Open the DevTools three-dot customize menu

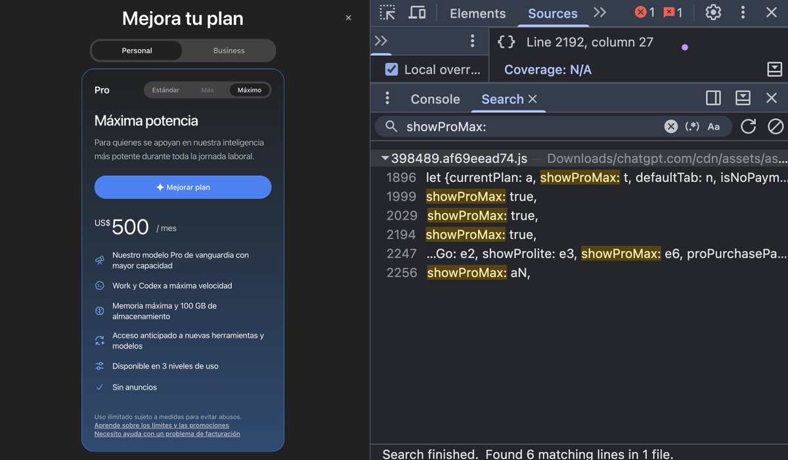coord(743,12)
